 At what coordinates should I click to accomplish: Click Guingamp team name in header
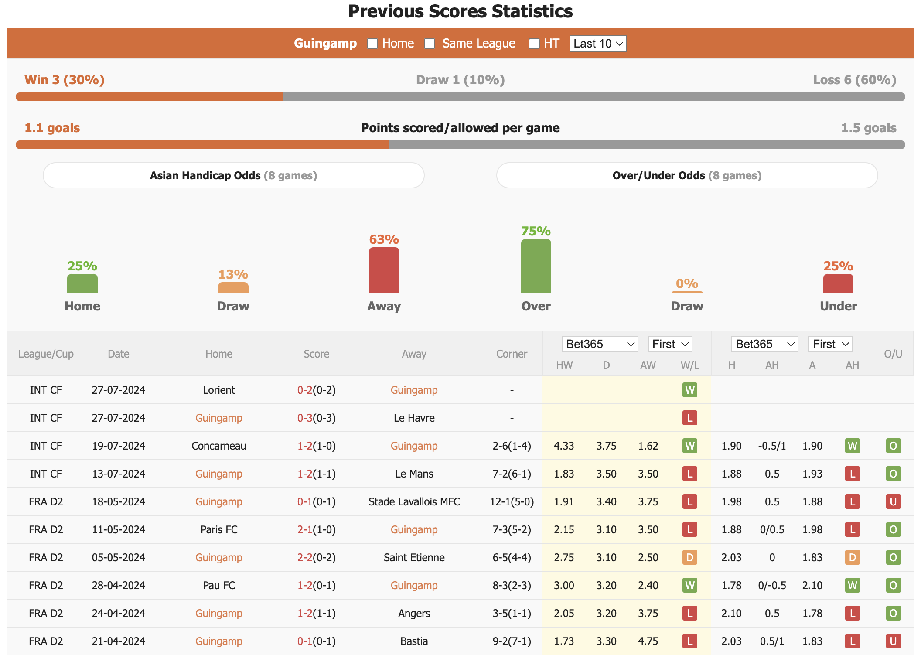325,44
